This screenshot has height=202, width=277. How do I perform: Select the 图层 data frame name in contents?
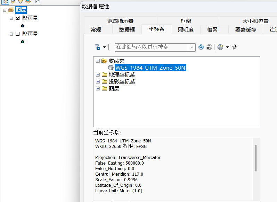click(x=21, y=10)
